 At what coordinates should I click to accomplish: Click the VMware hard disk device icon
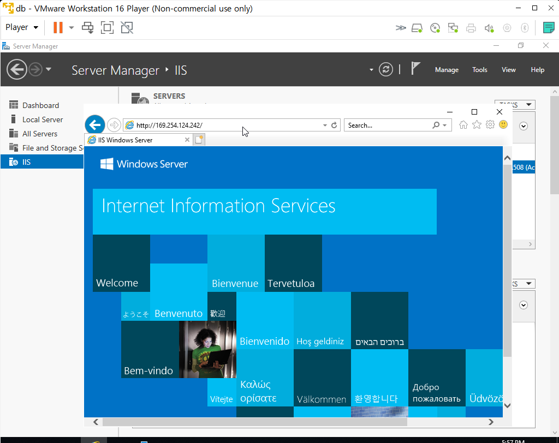coord(417,28)
